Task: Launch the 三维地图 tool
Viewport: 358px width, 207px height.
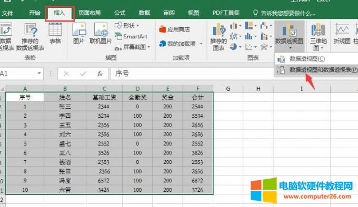Action: coord(319,37)
